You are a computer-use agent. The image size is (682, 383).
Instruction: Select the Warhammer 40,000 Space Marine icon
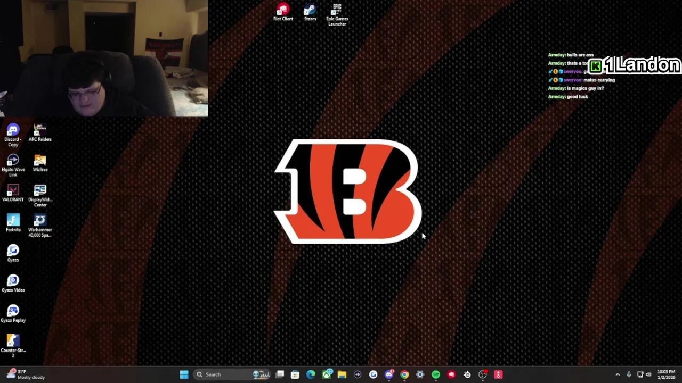(x=40, y=226)
